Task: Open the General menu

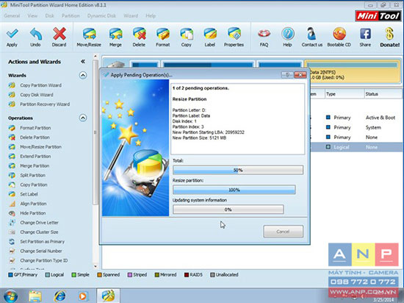Action: tap(12, 15)
